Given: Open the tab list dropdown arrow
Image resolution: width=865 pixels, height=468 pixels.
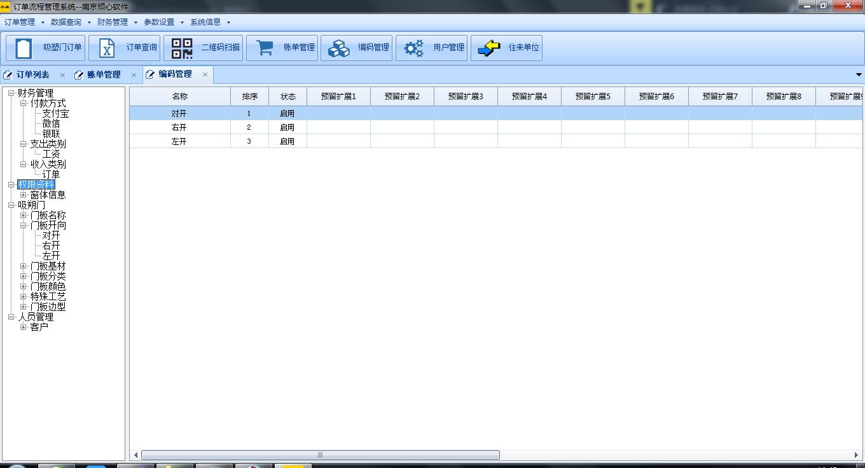Looking at the screenshot, I should [859, 74].
